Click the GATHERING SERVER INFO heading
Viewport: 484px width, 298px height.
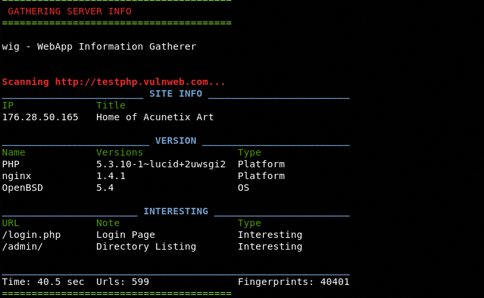coord(69,11)
